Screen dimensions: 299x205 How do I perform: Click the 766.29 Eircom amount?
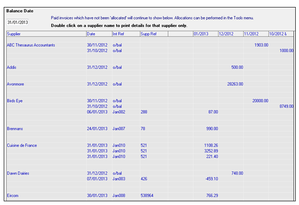pyautogui.click(x=212, y=196)
